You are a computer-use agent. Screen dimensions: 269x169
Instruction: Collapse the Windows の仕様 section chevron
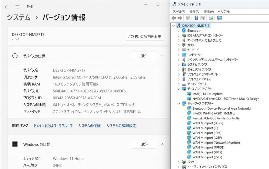click(162, 144)
